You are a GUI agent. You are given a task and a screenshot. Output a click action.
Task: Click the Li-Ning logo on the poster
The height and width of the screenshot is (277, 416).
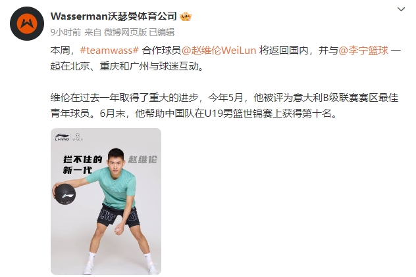click(x=62, y=137)
